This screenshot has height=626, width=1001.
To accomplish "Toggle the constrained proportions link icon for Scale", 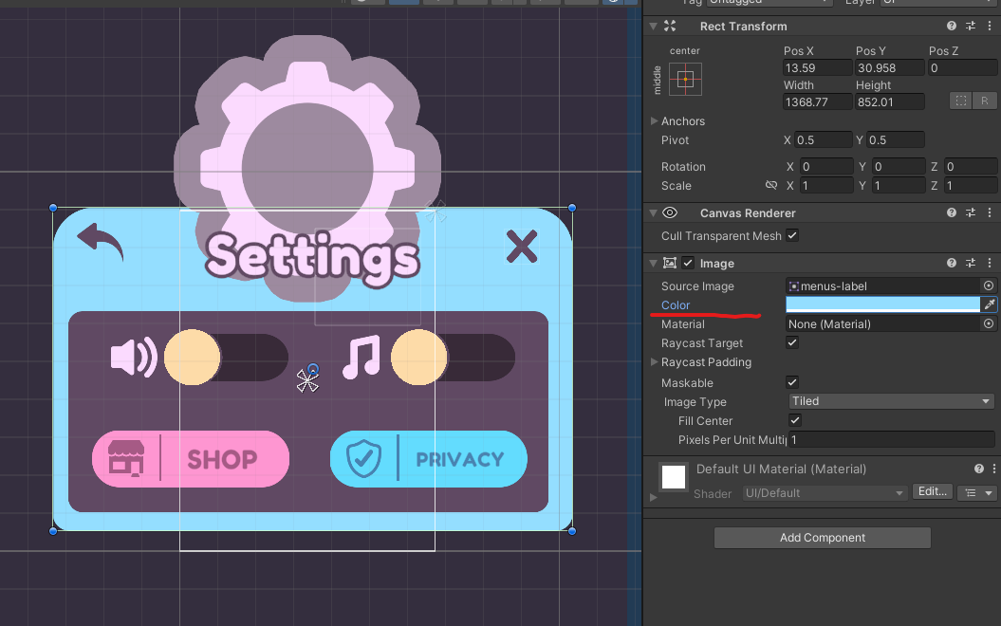I will (x=771, y=186).
